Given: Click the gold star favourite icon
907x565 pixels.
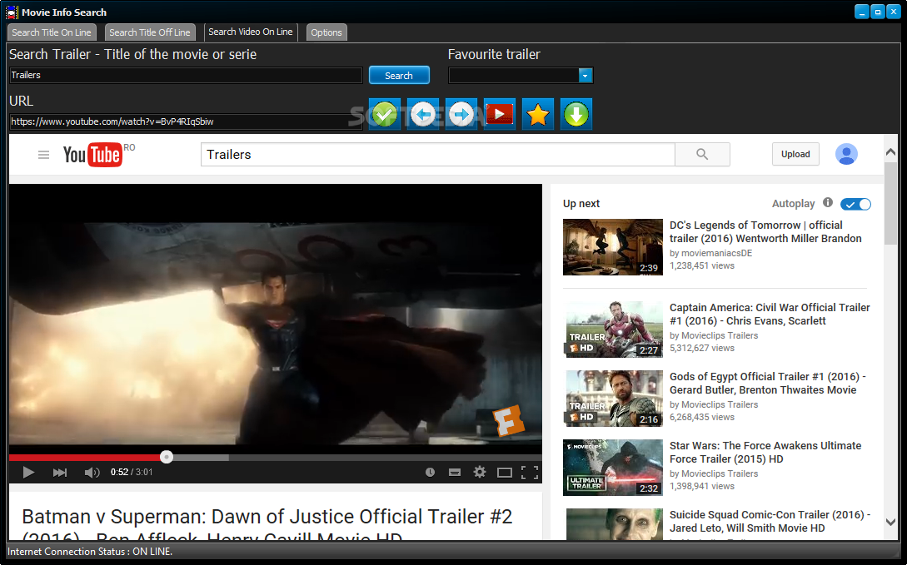Looking at the screenshot, I should pyautogui.click(x=538, y=114).
